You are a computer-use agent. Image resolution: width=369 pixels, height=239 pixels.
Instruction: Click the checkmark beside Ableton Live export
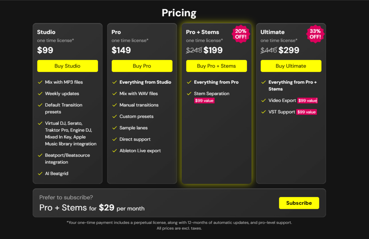click(x=115, y=151)
